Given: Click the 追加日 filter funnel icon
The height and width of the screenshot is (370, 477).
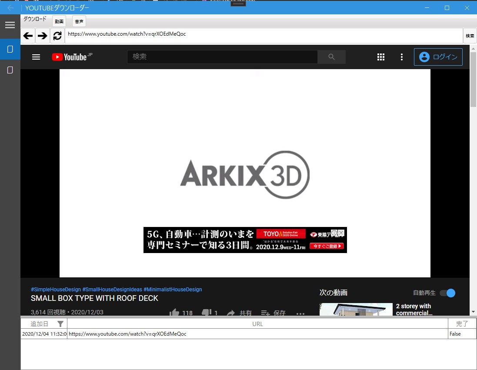Looking at the screenshot, I should [60, 324].
